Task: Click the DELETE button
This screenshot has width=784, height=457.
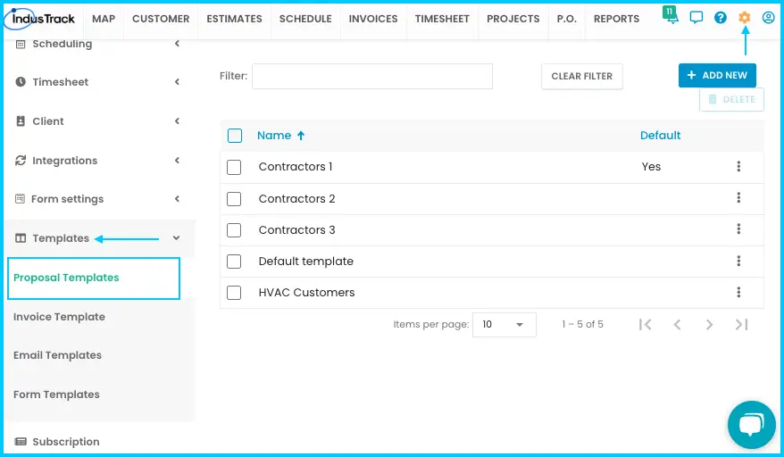Action: point(731,99)
